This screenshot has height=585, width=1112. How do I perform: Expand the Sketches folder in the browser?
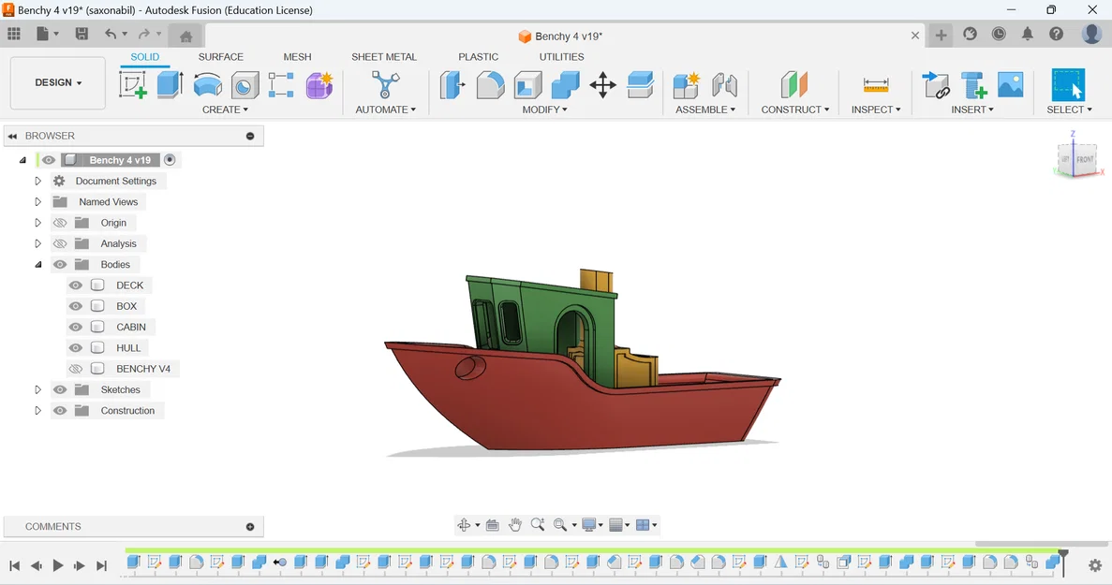tap(38, 389)
